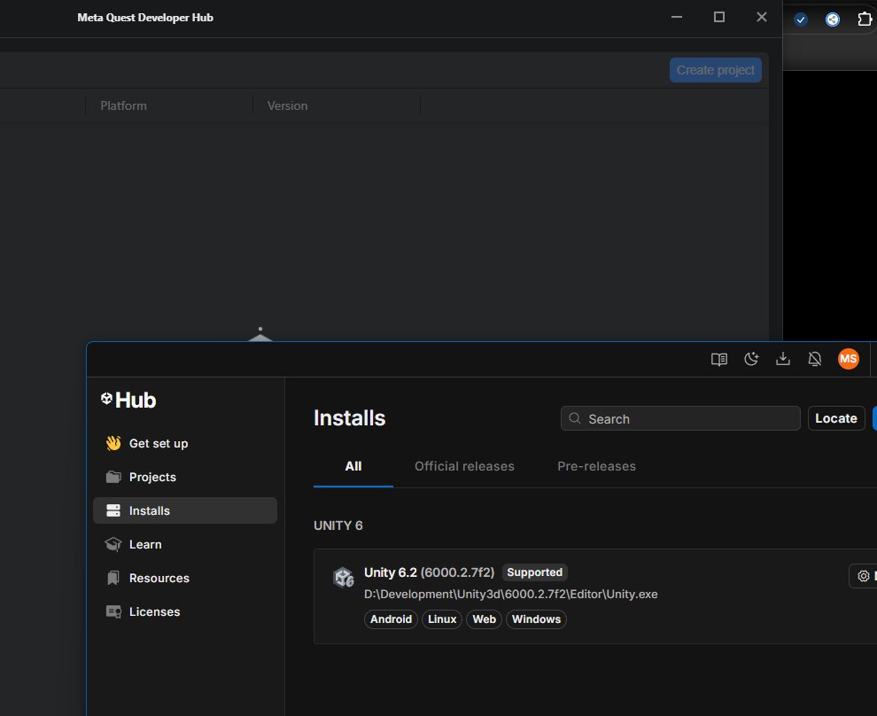Close the Meta Quest Developer Hub window

point(762,18)
